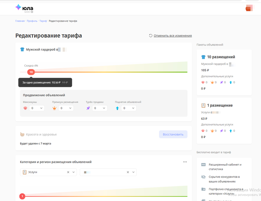Click the PRO icon for Расширенный кабинет
Image resolution: width=261 pixels, height=201 pixels.
tap(203, 164)
